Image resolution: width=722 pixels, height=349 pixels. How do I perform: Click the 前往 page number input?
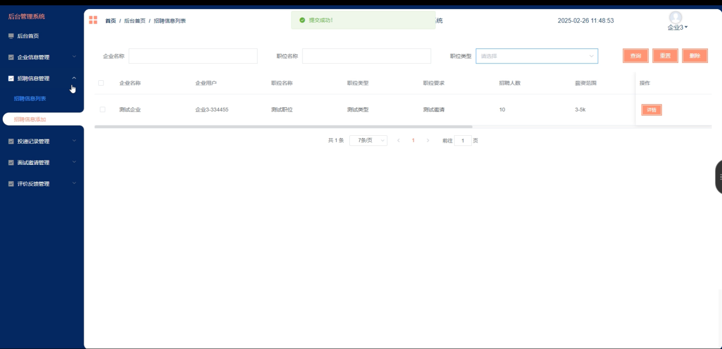pos(463,141)
